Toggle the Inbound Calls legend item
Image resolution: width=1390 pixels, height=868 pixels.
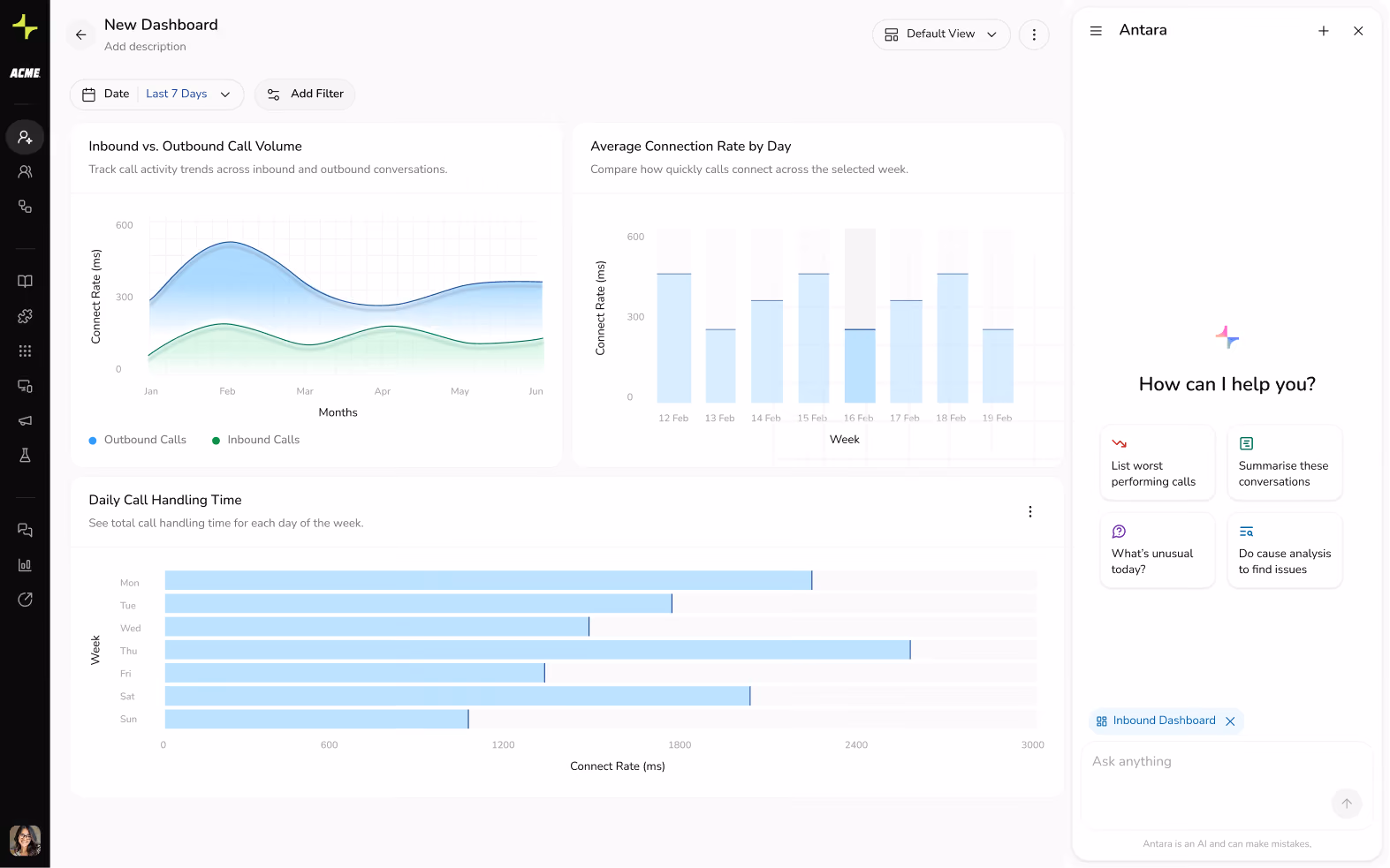256,440
